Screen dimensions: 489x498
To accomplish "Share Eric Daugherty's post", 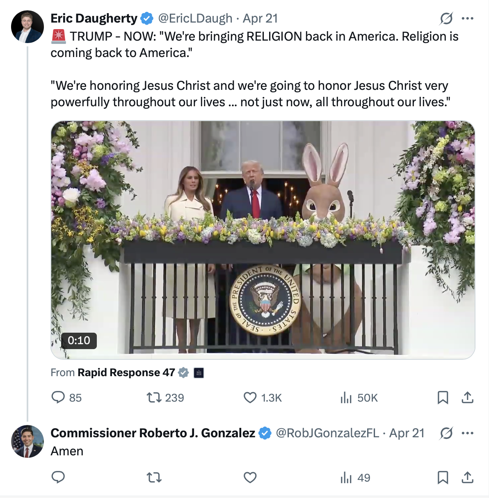I will 468,397.
